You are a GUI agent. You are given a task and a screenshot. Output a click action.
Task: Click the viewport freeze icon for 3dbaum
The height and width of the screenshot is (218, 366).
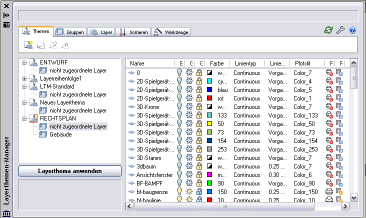(x=339, y=166)
